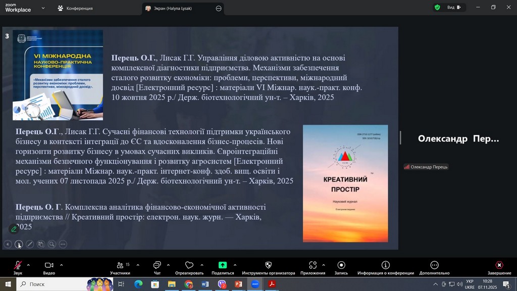Go to previous slide using the back arrow
Image resolution: width=517 pixels, height=291 pixels.
[8, 245]
